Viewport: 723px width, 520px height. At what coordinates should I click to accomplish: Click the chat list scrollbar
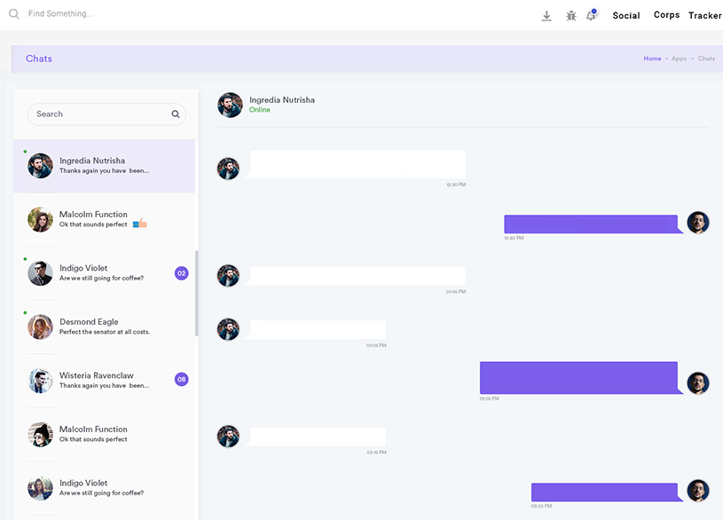[x=196, y=293]
